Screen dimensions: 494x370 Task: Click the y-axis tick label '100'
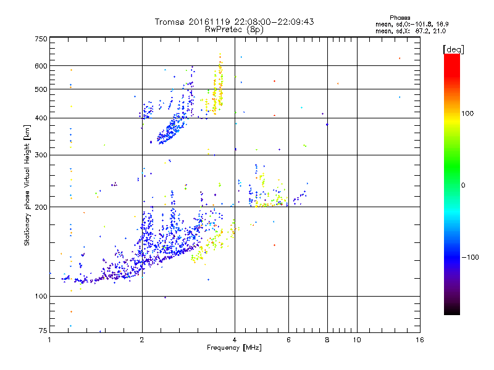pyautogui.click(x=41, y=297)
